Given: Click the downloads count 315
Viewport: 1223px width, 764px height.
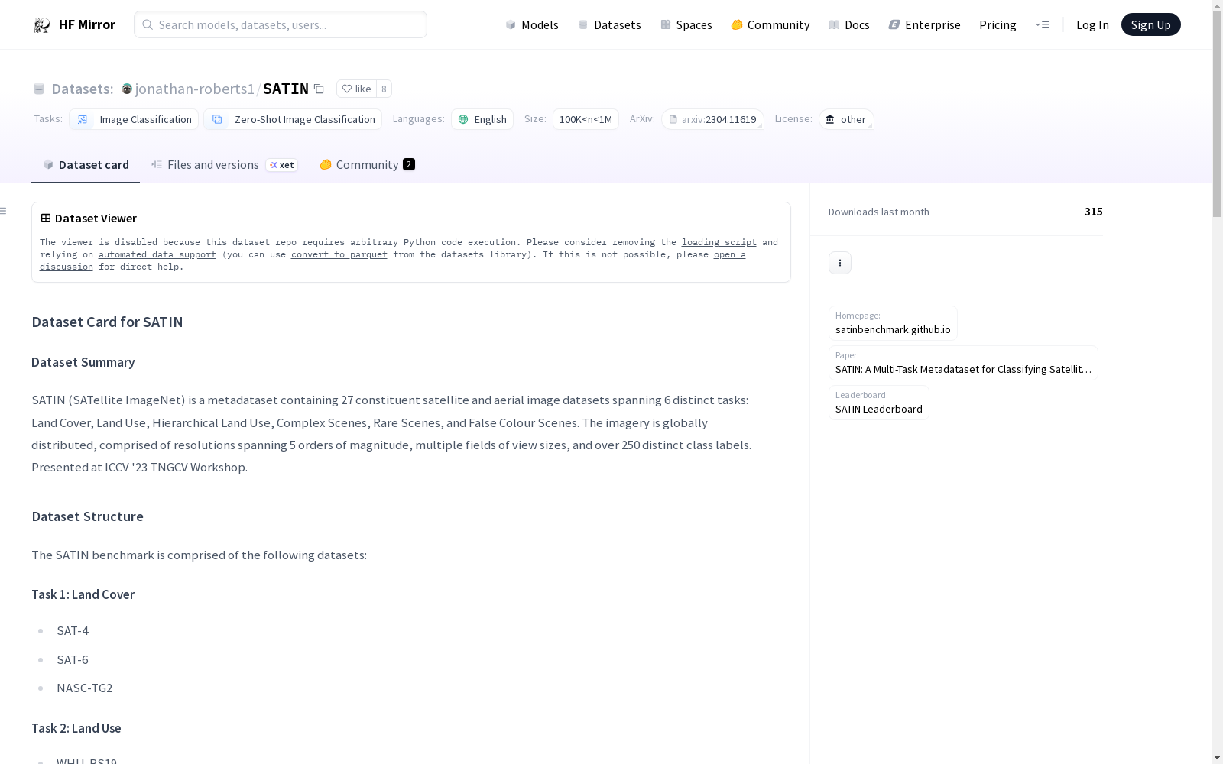Looking at the screenshot, I should tap(1093, 212).
